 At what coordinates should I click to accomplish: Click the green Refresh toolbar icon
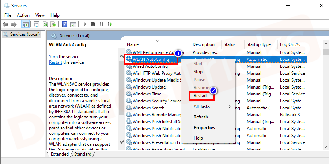[45, 24]
